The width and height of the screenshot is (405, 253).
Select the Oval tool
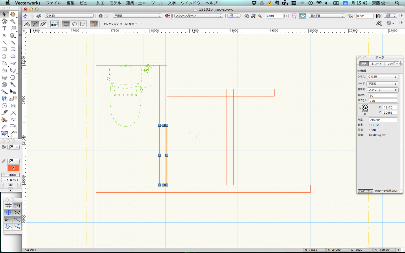13,56
